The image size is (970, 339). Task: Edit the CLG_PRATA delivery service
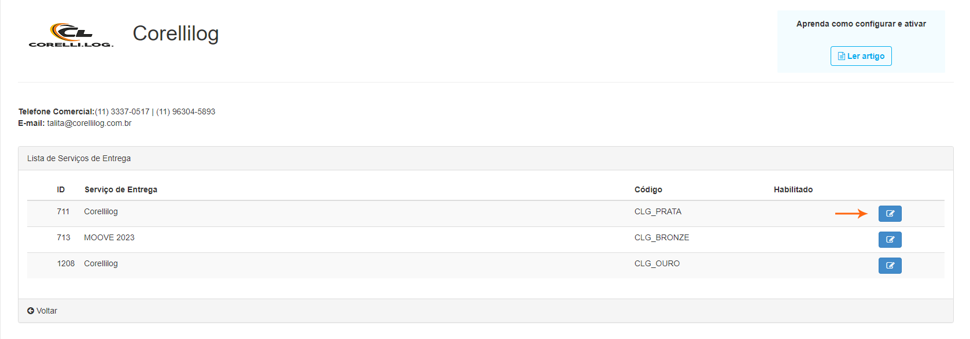(890, 214)
